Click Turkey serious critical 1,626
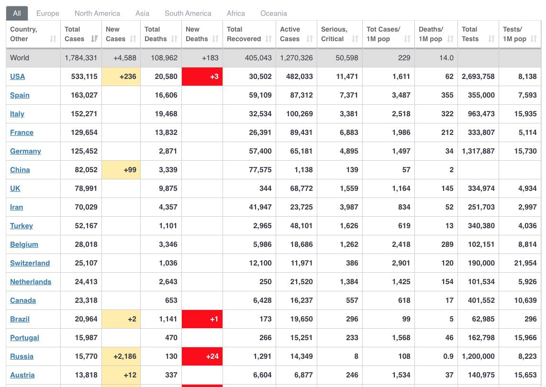The image size is (546, 387). click(x=349, y=226)
